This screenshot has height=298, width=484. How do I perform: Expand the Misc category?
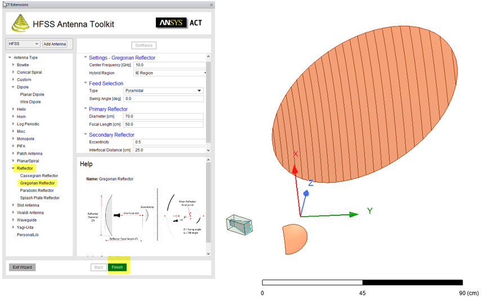coord(14,132)
